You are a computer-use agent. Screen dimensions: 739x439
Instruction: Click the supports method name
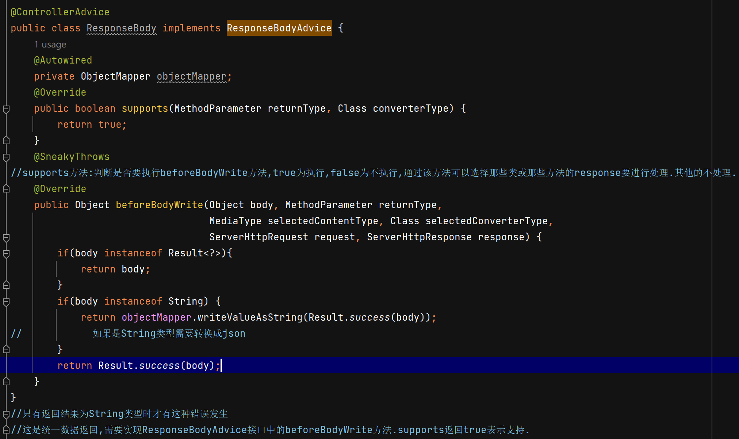(145, 108)
